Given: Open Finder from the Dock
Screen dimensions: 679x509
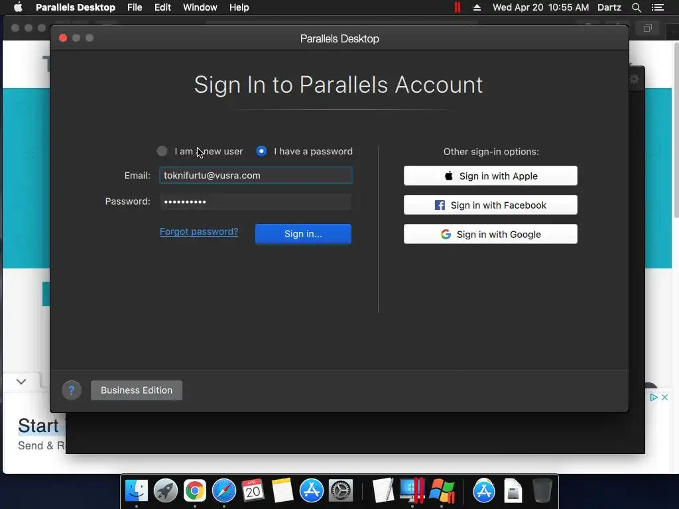Looking at the screenshot, I should pyautogui.click(x=137, y=491).
